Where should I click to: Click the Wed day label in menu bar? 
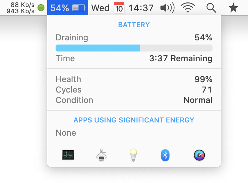pyautogui.click(x=100, y=8)
